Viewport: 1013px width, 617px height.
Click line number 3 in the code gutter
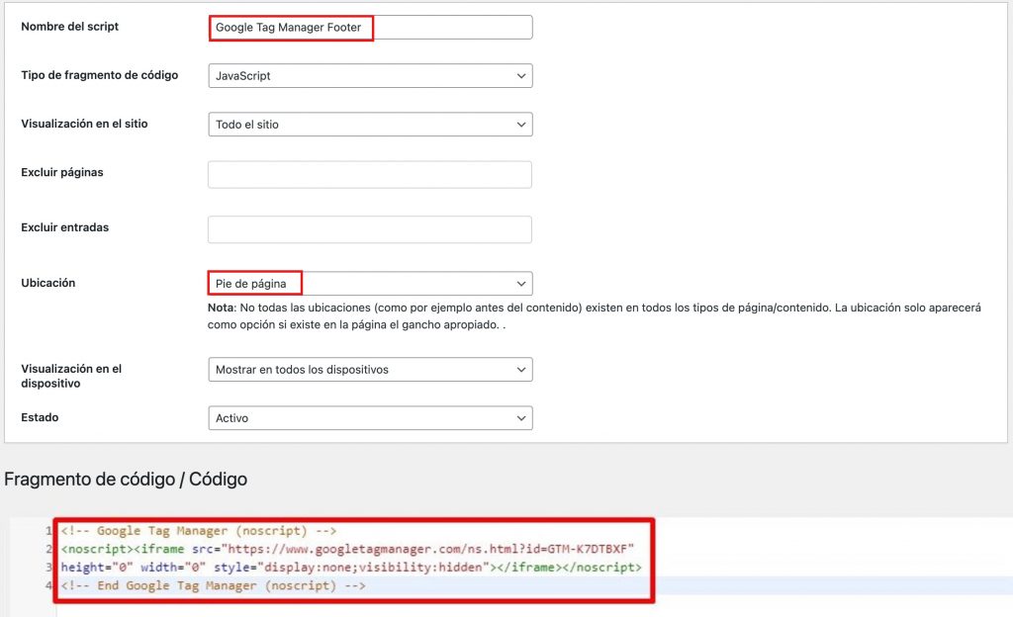[x=48, y=568]
